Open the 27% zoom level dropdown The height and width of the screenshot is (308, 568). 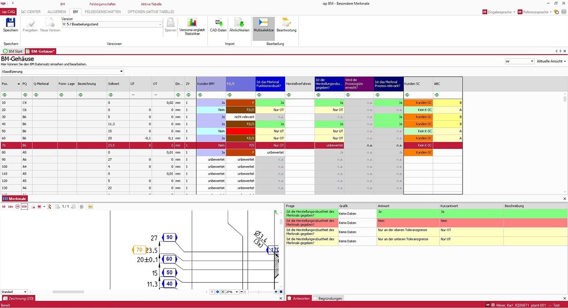pos(236,292)
